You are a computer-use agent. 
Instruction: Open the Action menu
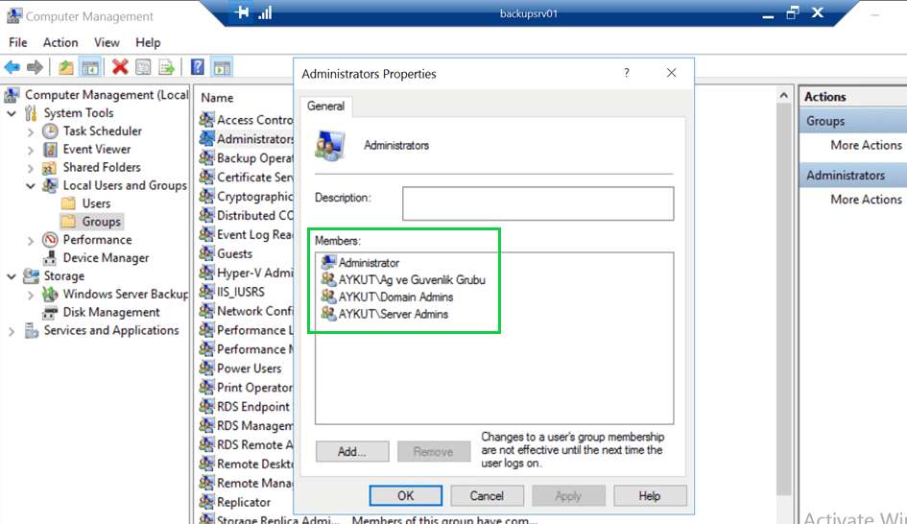pos(60,42)
